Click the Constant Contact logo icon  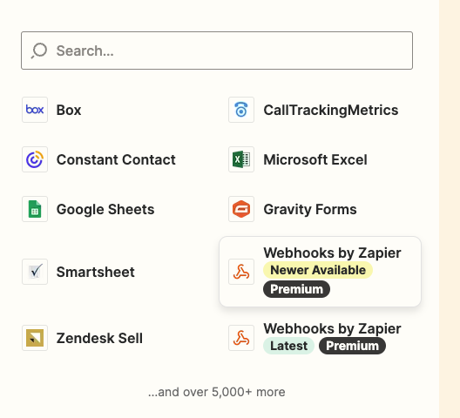pyautogui.click(x=35, y=159)
